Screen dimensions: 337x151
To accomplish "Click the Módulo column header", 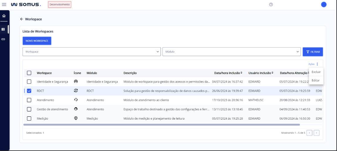I will pyautogui.click(x=92, y=73).
